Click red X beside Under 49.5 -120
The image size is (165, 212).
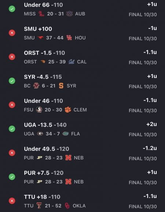[12, 153]
